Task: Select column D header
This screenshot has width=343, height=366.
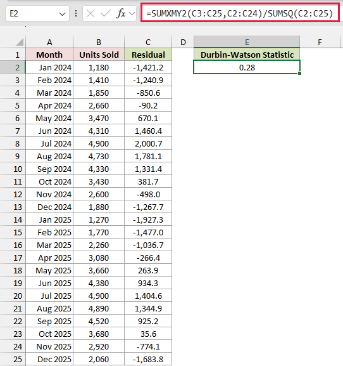Action: 183,42
